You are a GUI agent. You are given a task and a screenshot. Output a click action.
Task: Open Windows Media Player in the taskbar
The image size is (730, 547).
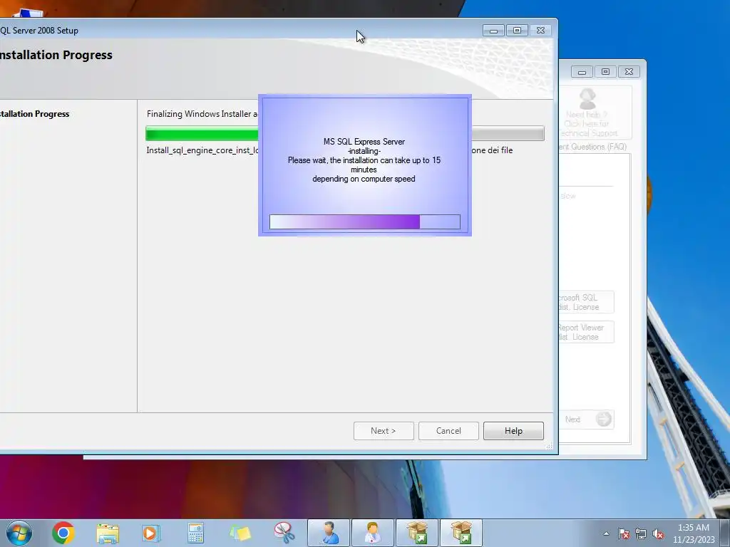(151, 533)
